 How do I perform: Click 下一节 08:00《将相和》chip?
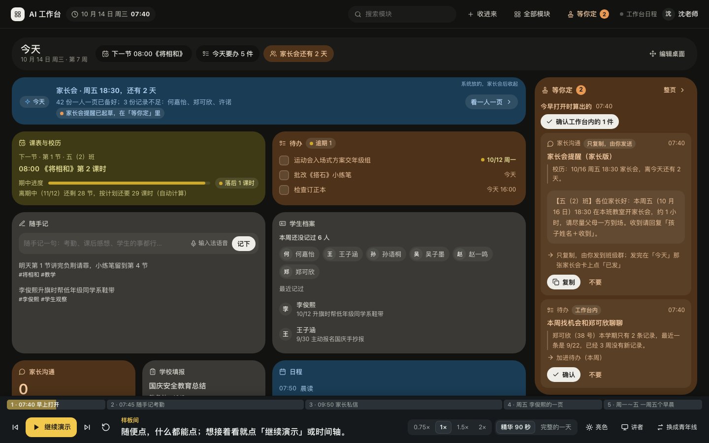[x=143, y=54]
